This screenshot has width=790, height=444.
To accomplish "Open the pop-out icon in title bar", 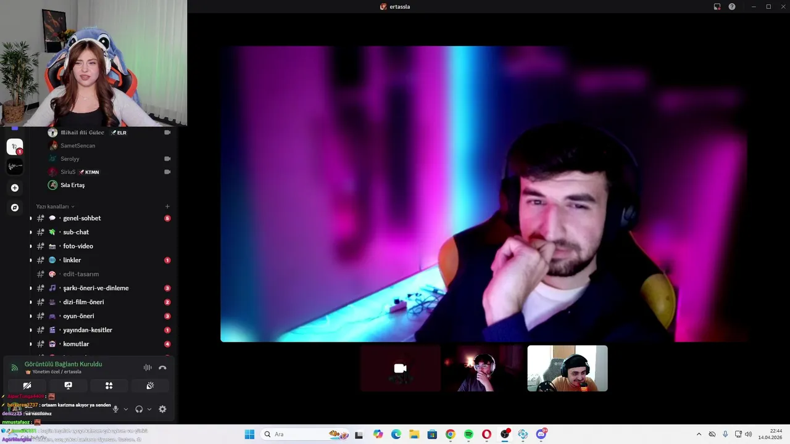I will pyautogui.click(x=717, y=7).
